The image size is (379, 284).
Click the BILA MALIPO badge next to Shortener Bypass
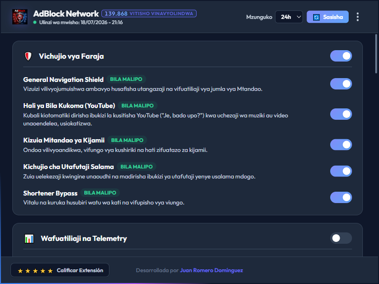coord(100,193)
